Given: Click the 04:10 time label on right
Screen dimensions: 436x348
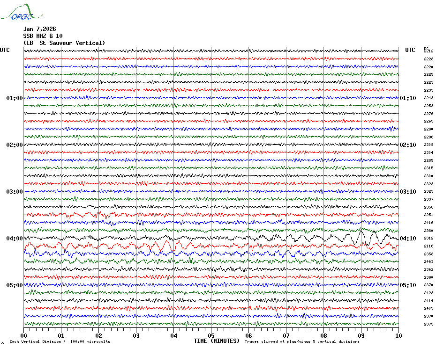Looking at the screenshot, I should pos(407,239).
